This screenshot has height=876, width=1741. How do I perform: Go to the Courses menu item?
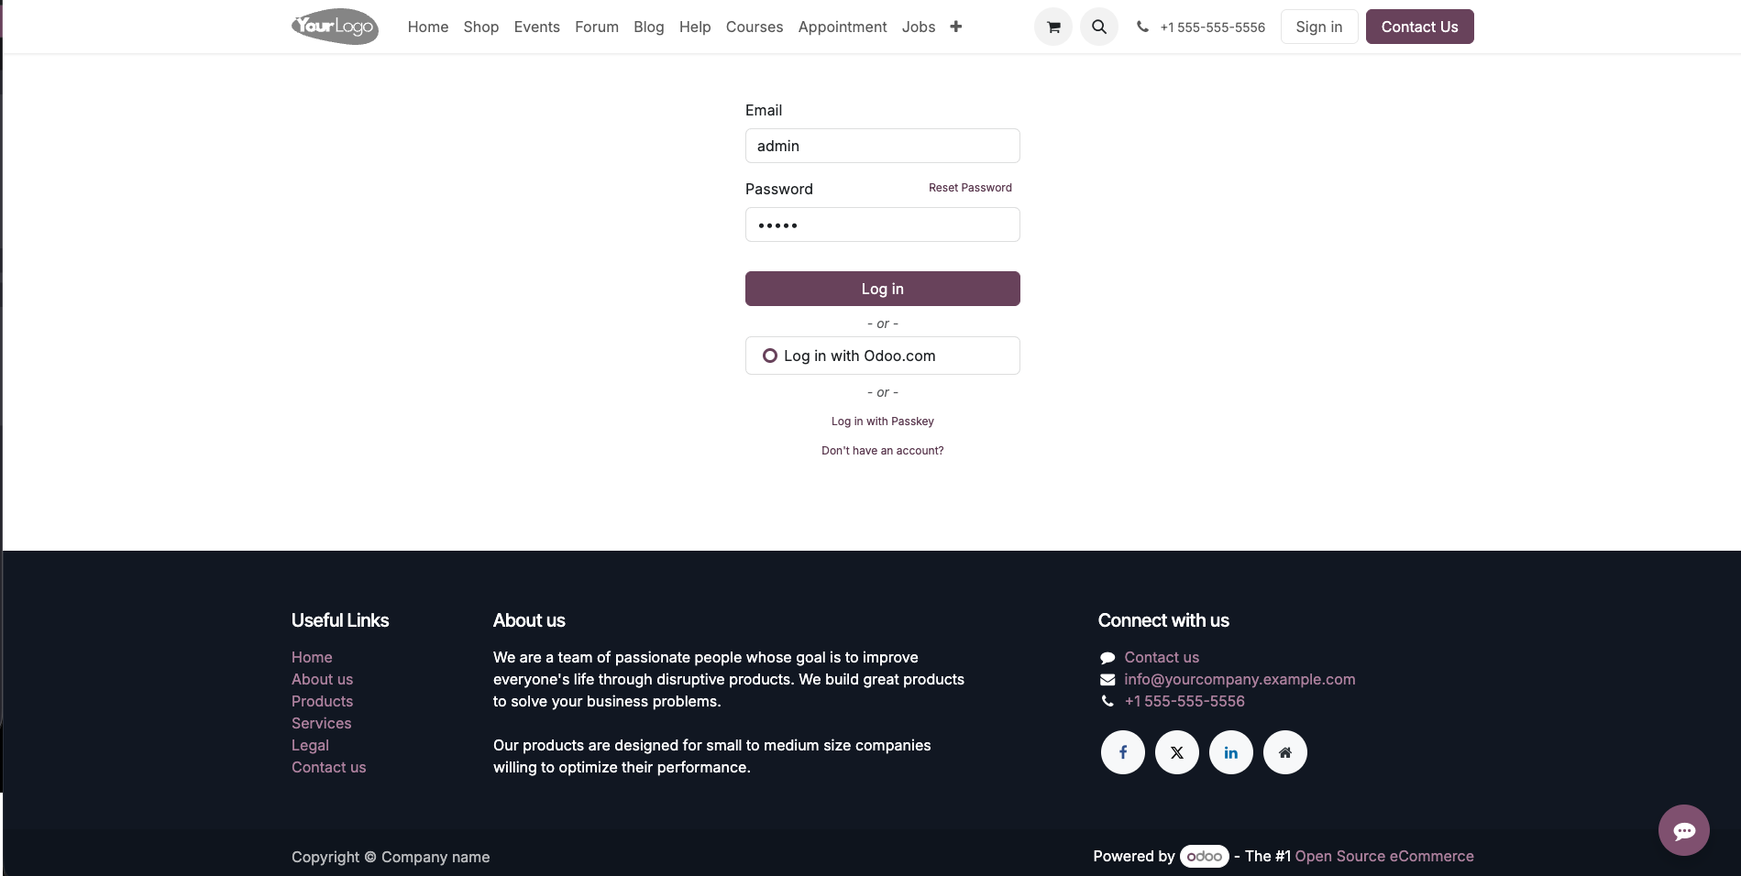tap(755, 27)
